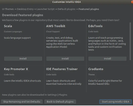Click Code tools label under EduTools

point(93,32)
